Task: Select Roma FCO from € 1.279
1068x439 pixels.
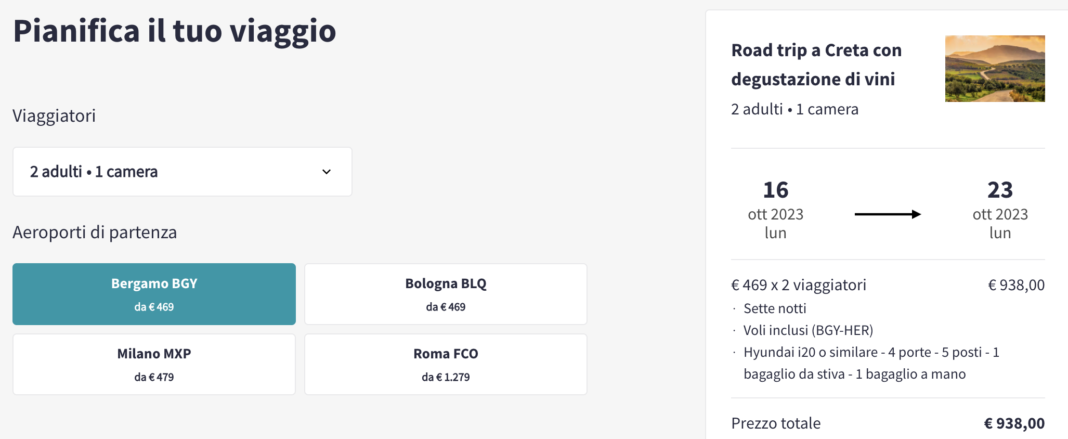Action: [446, 364]
